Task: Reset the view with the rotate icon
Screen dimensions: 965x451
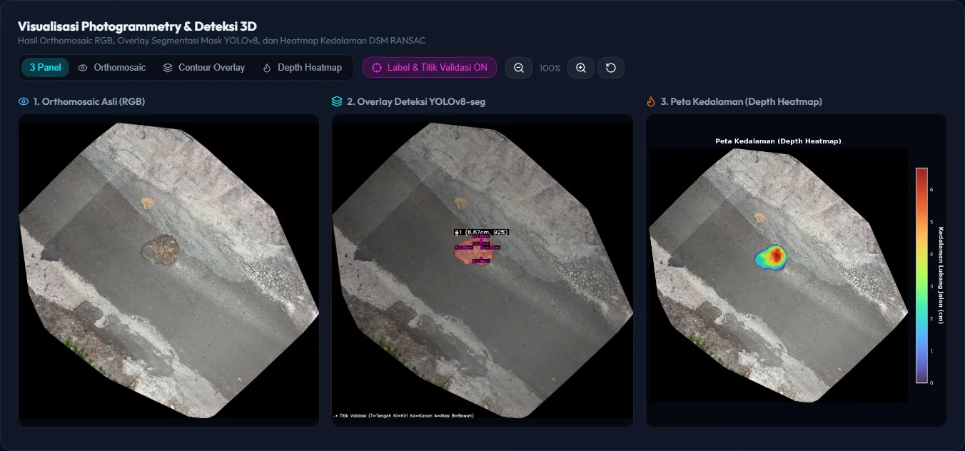Action: [x=611, y=68]
